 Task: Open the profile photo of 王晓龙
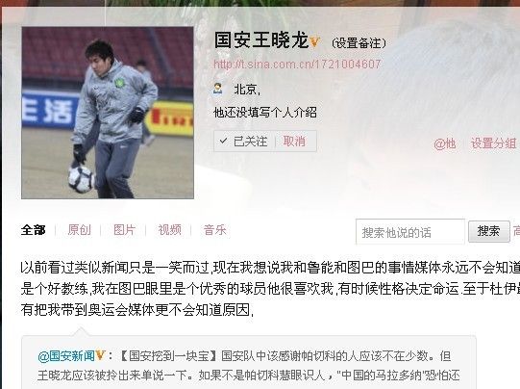tap(108, 113)
